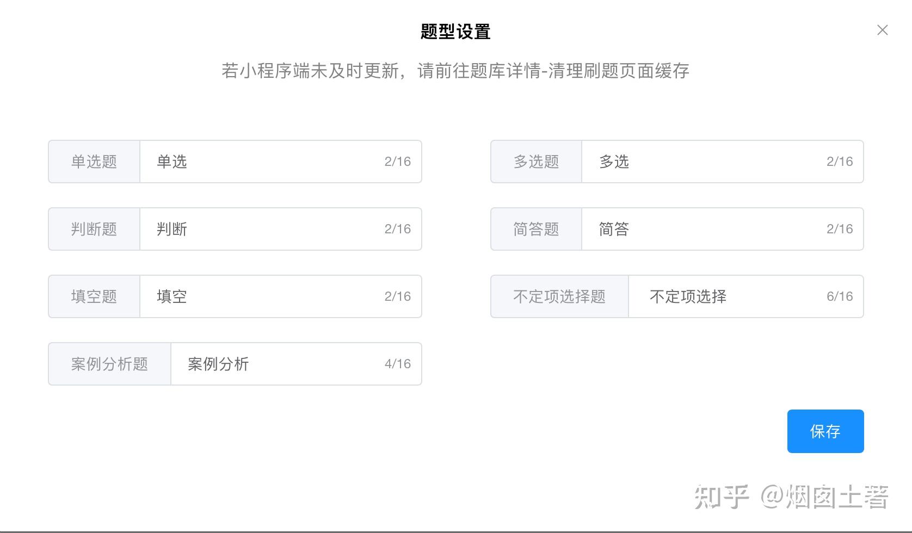Click into the 填空 input box
Viewport: 912px width, 533px height.
pyautogui.click(x=261, y=296)
